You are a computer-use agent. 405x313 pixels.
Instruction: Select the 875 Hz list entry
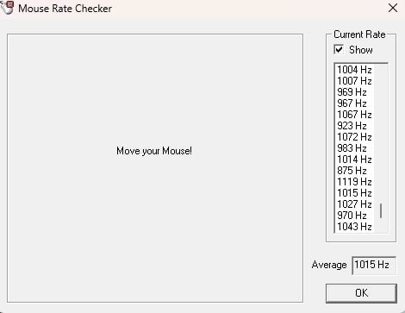[352, 171]
